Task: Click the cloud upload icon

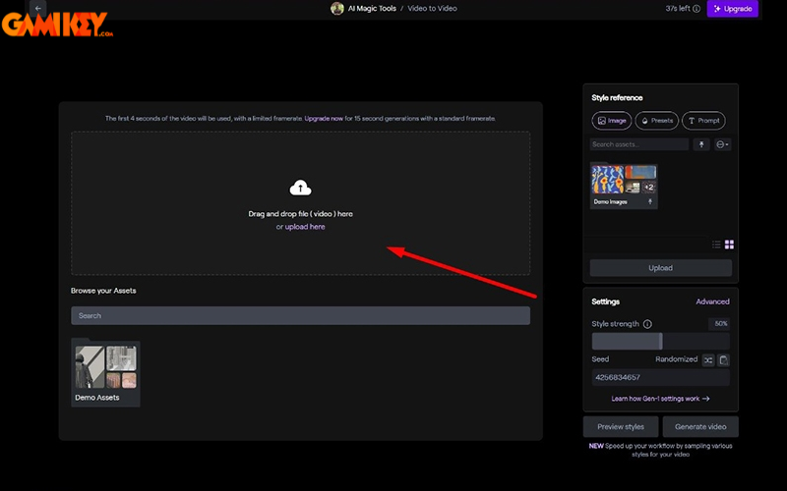Action: (x=300, y=188)
